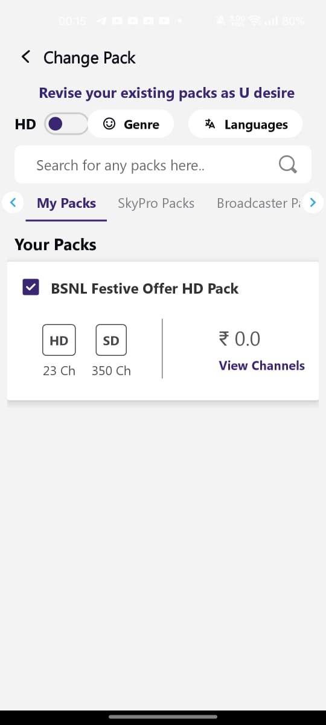Image resolution: width=326 pixels, height=725 pixels.
Task: Open the Languages filter chip
Action: 245,124
